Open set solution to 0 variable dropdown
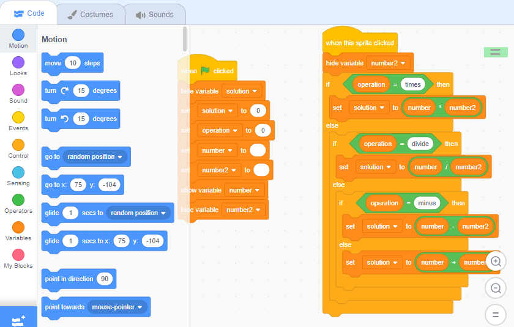 click(218, 111)
